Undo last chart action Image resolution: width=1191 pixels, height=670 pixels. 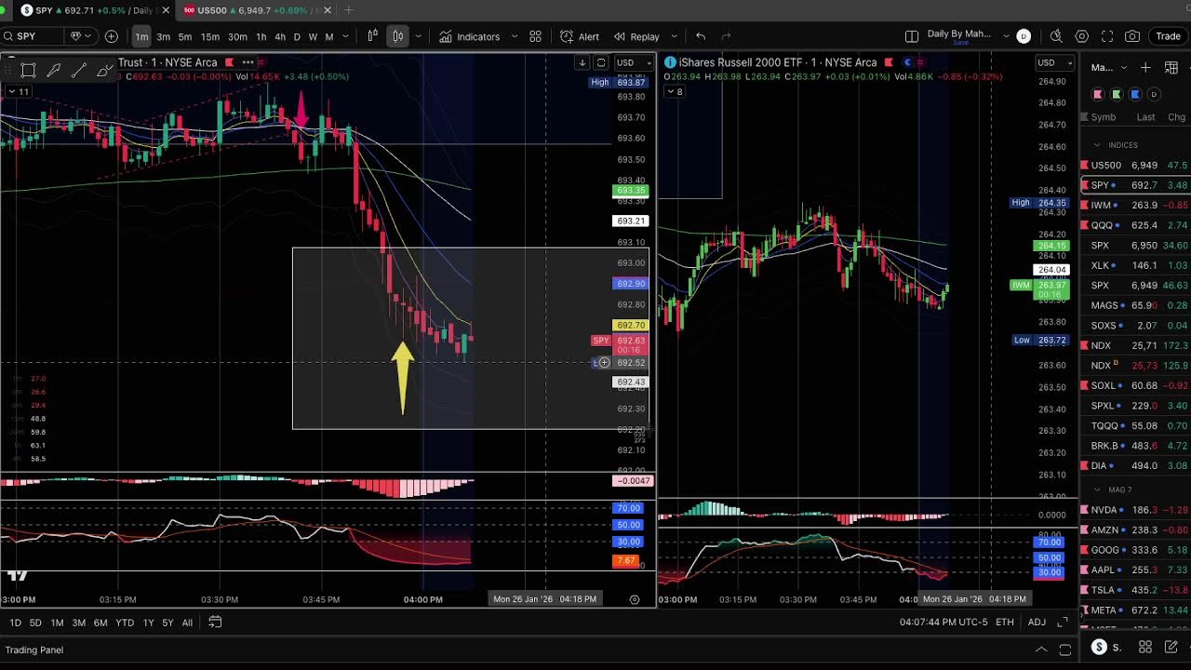701,36
